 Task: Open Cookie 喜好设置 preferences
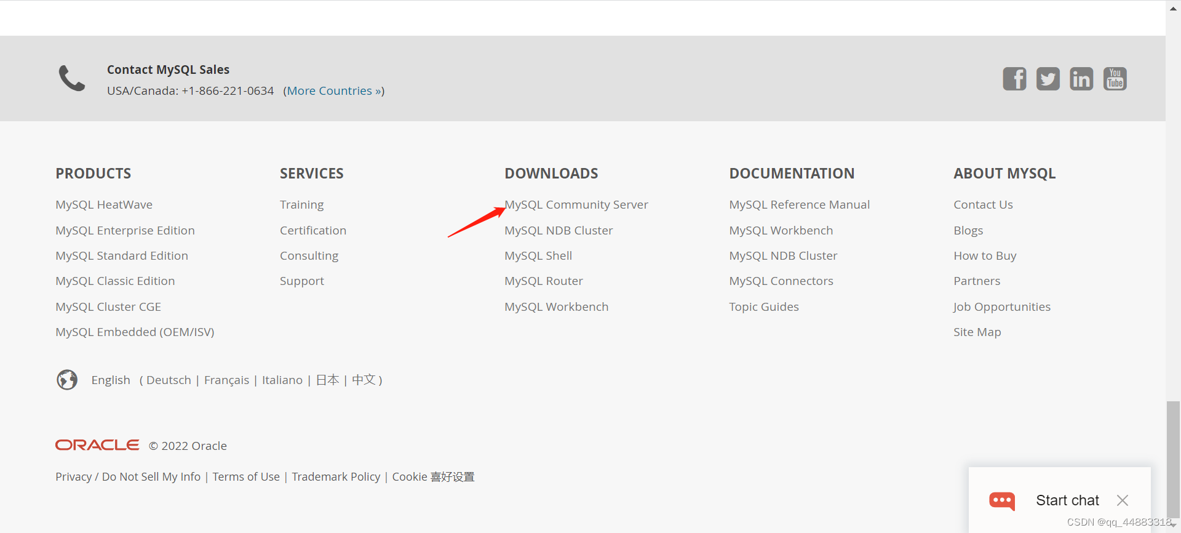click(433, 476)
